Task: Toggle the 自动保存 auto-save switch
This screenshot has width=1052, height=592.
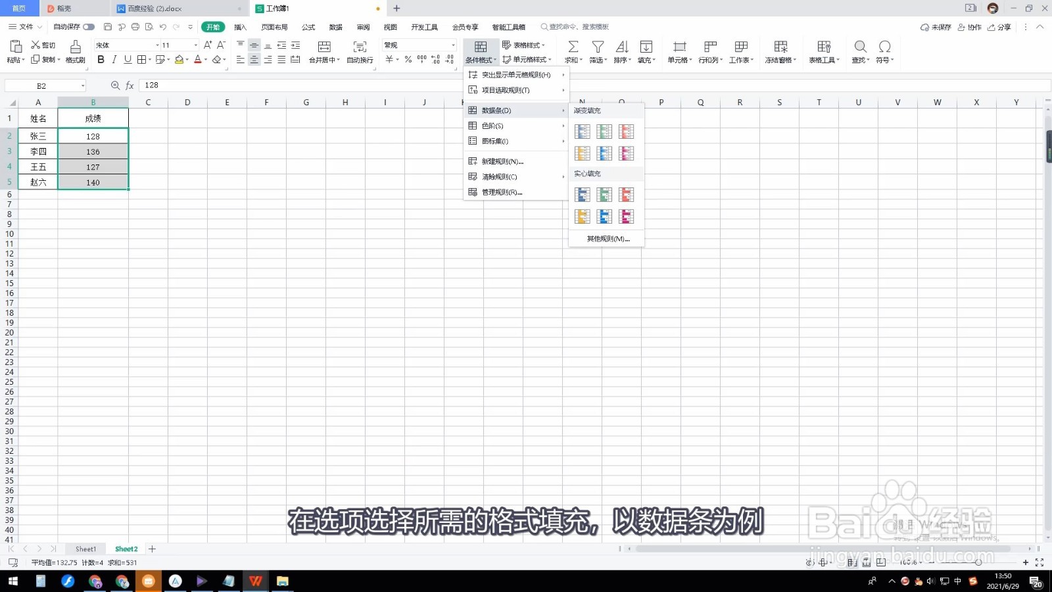Action: click(x=89, y=27)
